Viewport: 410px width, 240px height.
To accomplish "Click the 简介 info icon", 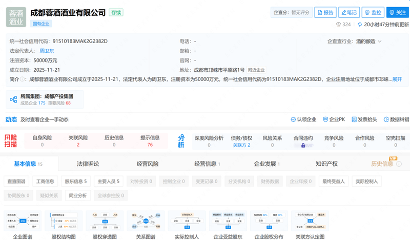I will [22, 79].
